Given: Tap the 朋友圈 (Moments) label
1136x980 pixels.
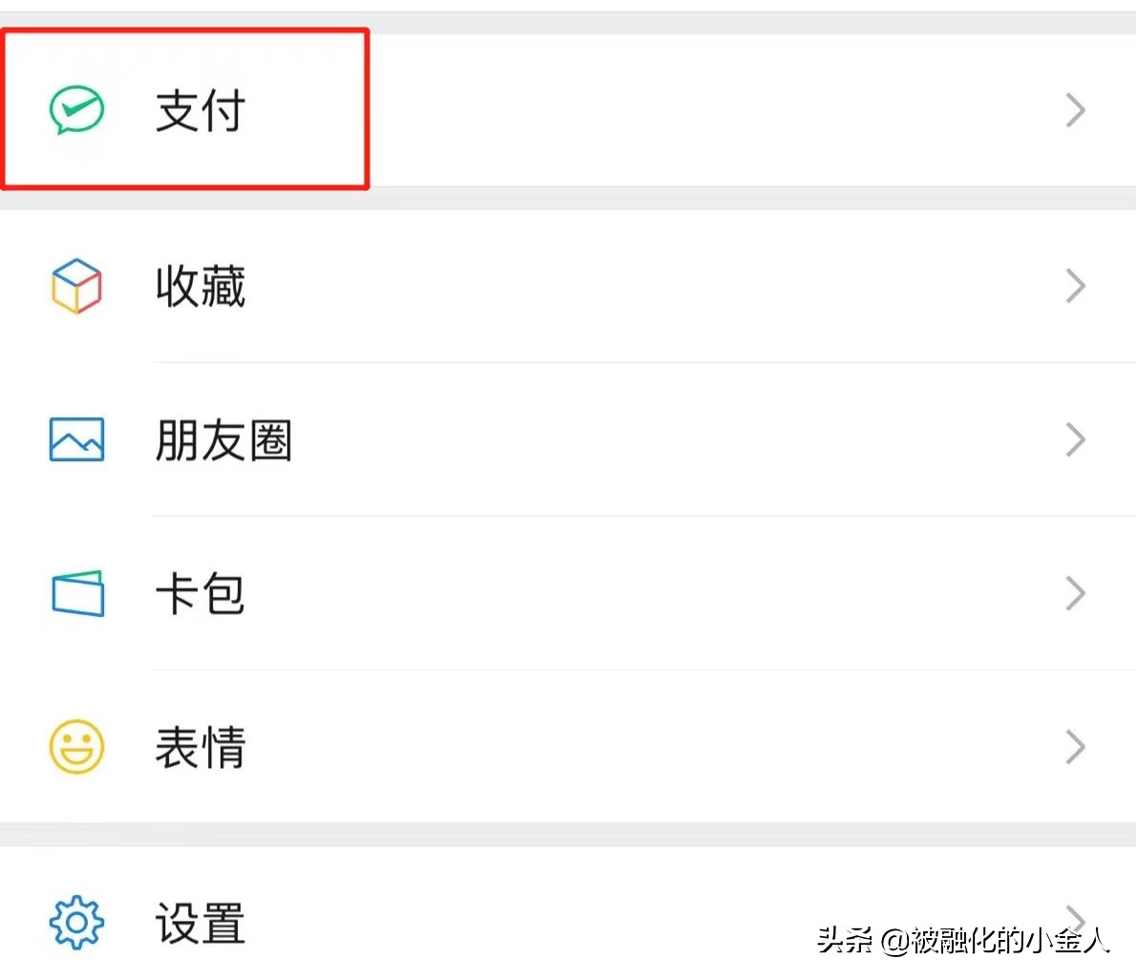Looking at the screenshot, I should tap(223, 439).
